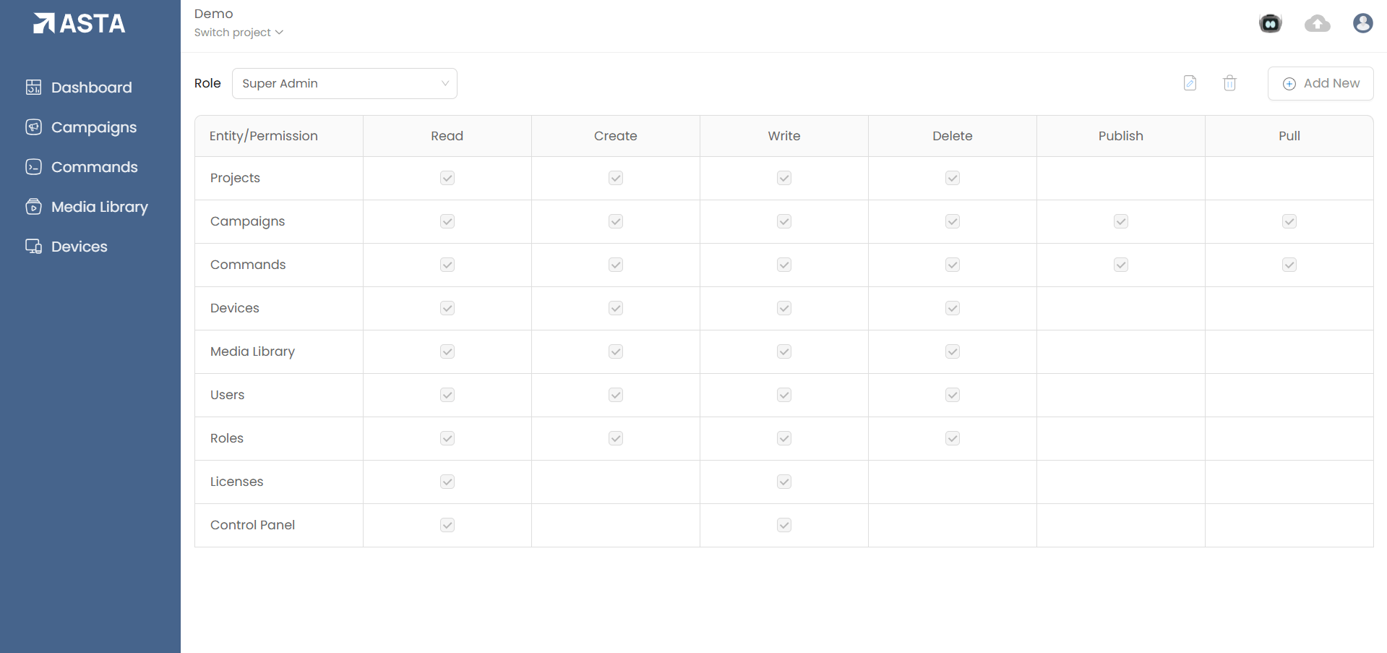The height and width of the screenshot is (653, 1387).
Task: Click the Entity/Permission column header
Action: click(264, 136)
